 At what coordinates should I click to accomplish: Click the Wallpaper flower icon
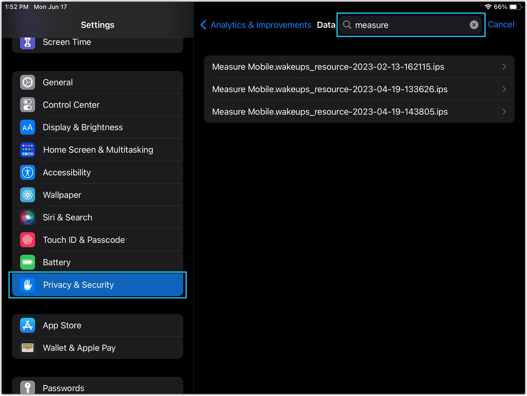click(28, 195)
